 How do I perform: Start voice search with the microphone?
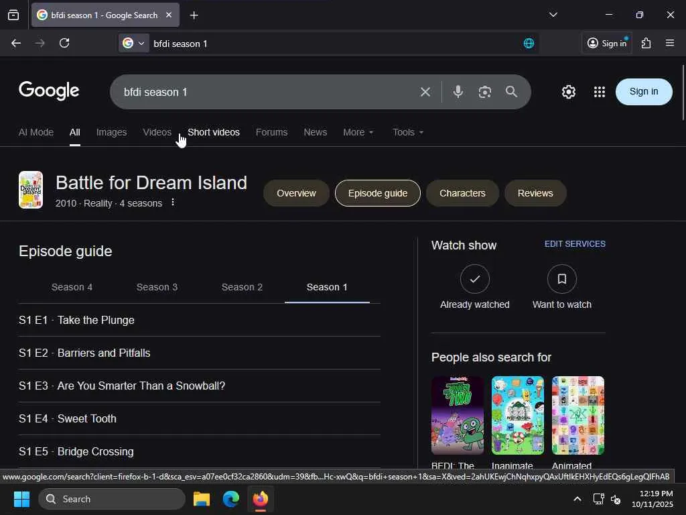[x=458, y=92]
